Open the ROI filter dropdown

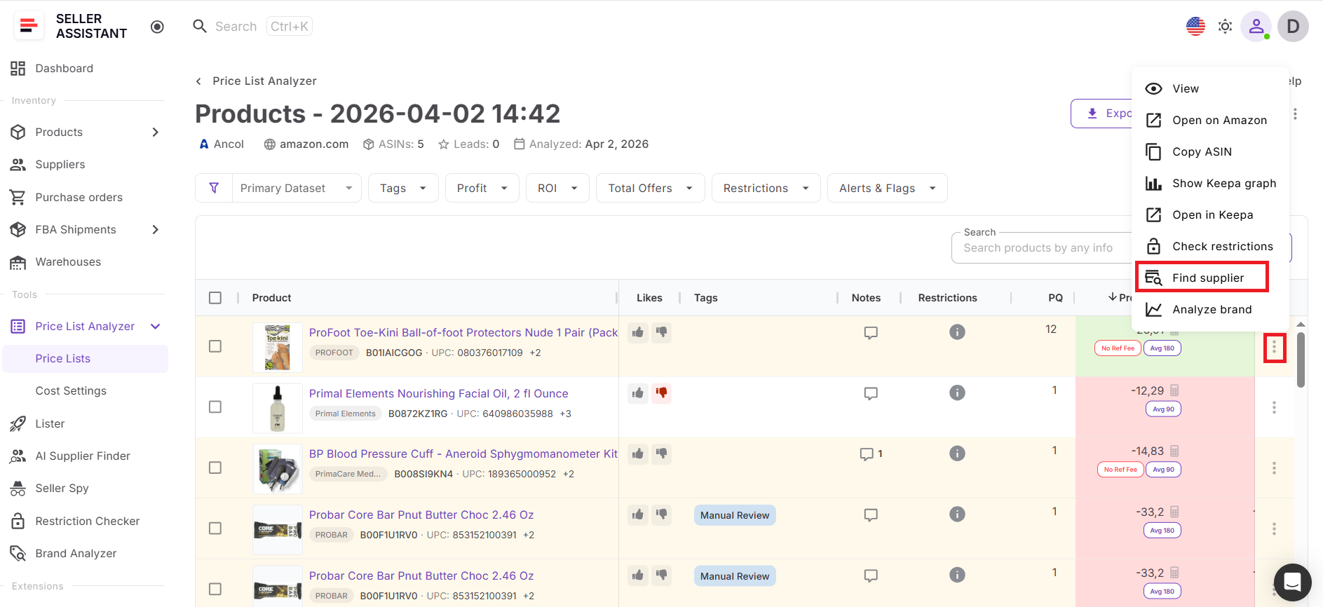click(557, 188)
